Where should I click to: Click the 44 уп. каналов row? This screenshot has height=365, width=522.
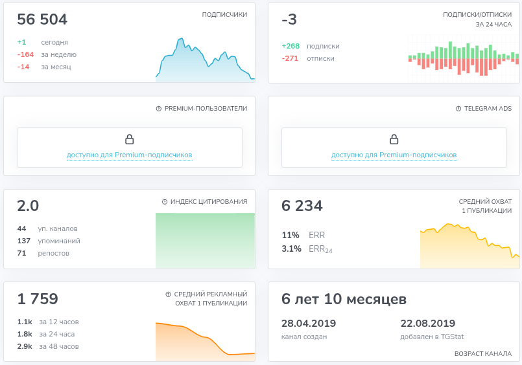(x=48, y=228)
